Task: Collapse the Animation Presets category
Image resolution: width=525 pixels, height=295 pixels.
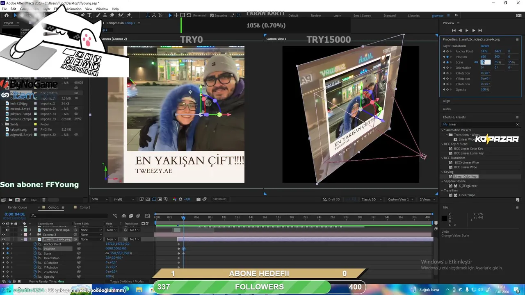Action: coord(443,130)
